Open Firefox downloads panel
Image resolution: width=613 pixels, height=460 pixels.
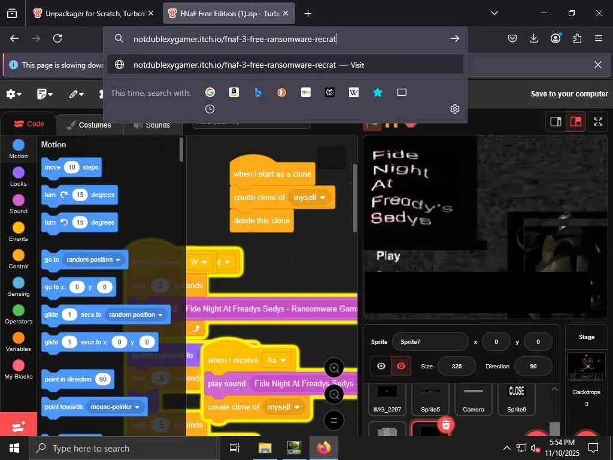[x=533, y=38]
